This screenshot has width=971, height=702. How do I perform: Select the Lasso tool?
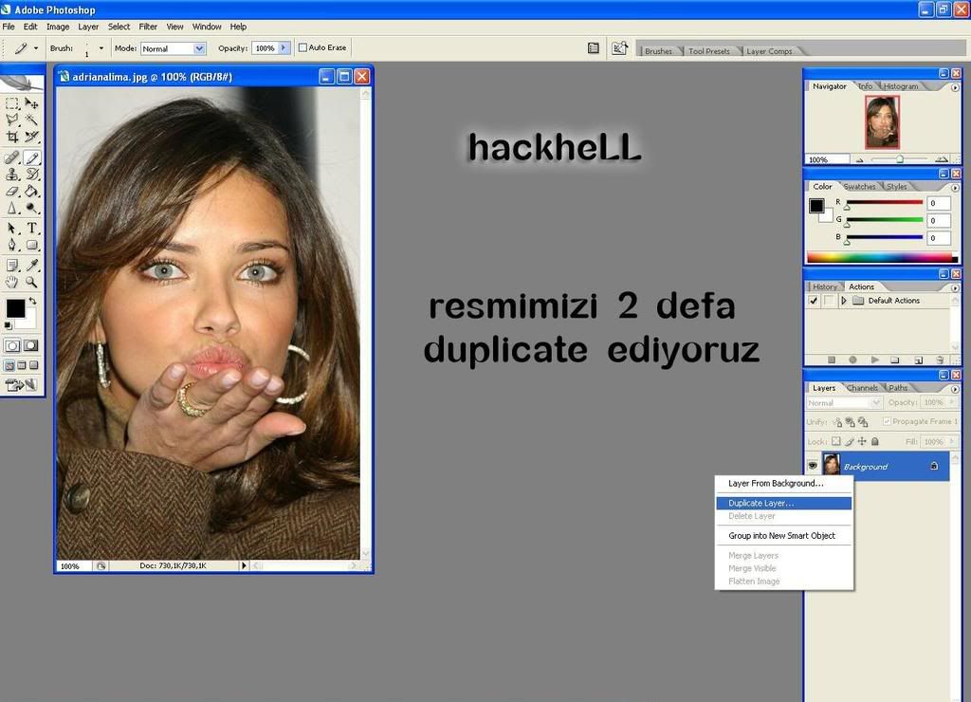tap(11, 120)
